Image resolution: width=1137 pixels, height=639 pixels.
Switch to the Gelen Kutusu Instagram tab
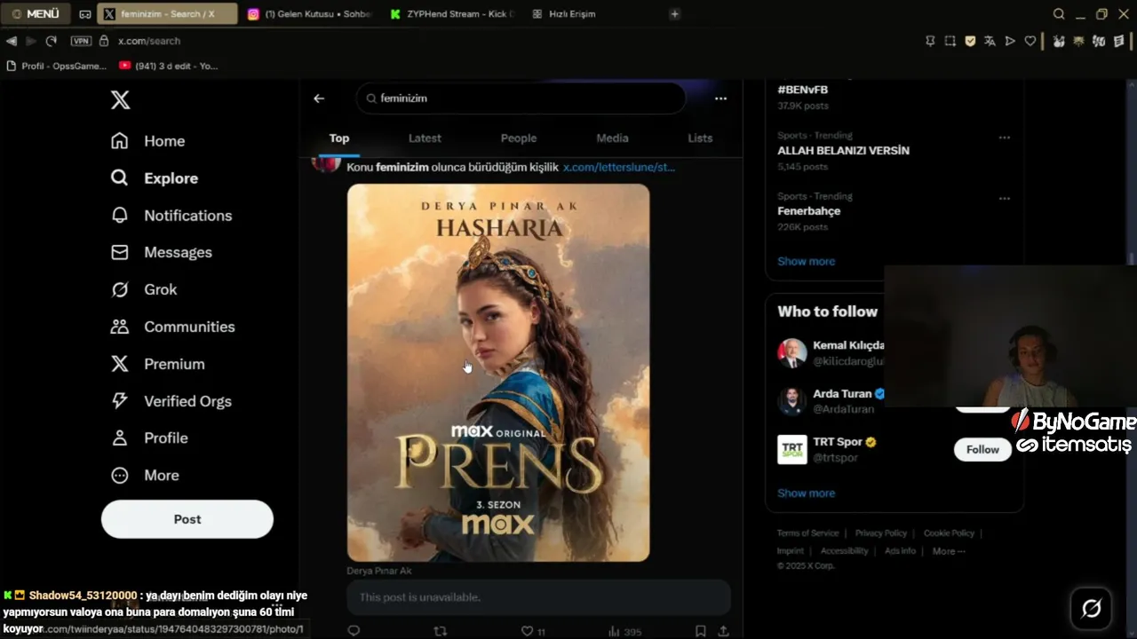coord(308,14)
